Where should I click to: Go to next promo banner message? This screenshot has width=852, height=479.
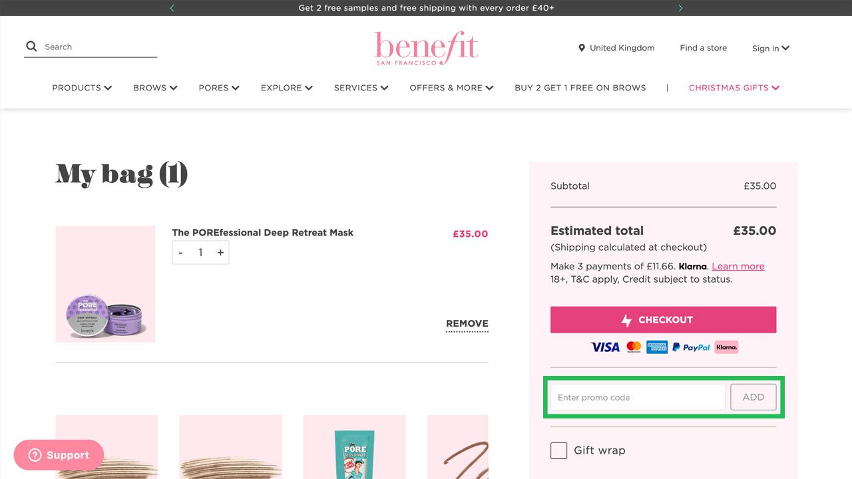pos(680,8)
